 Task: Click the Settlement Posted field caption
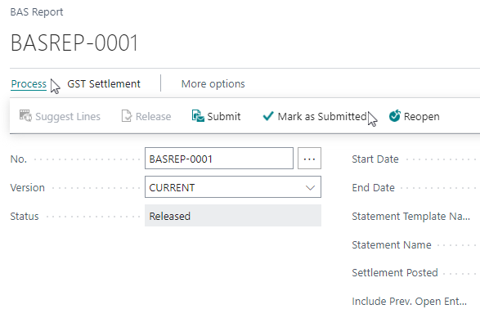[395, 273]
